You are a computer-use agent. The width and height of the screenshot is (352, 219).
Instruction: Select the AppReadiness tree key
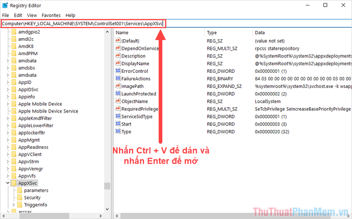[x=33, y=147]
